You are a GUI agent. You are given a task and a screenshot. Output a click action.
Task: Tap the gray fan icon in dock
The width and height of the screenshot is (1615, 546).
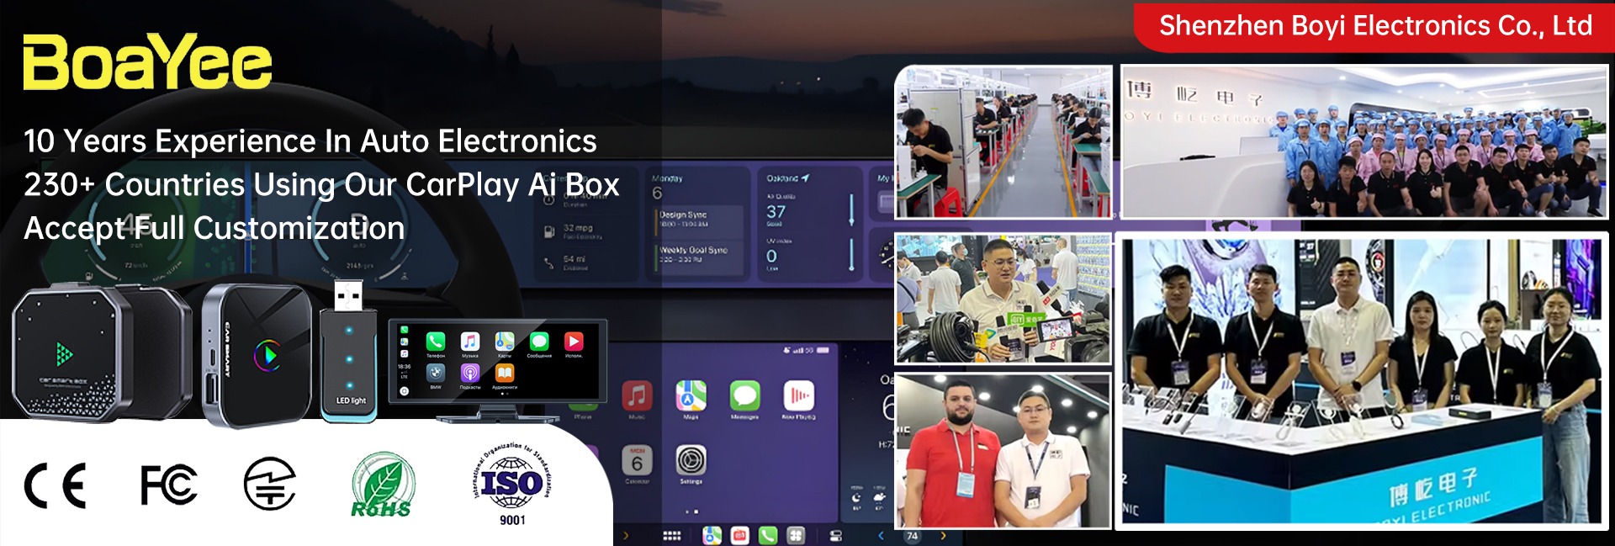click(x=796, y=536)
